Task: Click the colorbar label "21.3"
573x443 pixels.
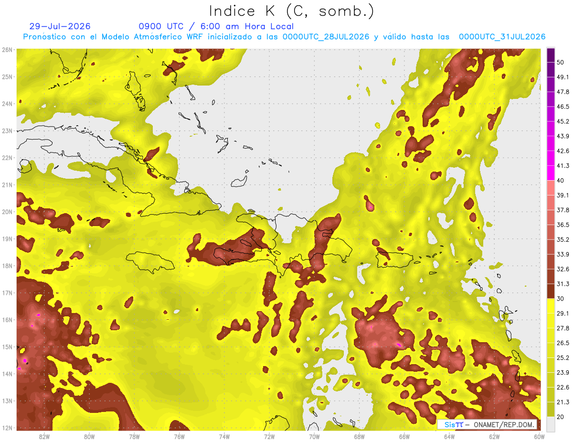Action: [x=563, y=402]
